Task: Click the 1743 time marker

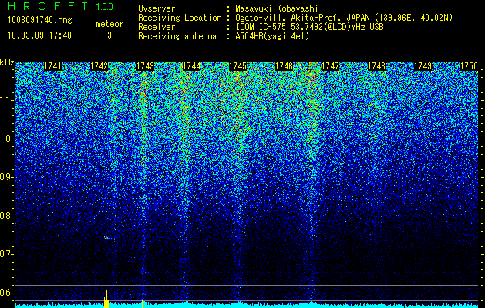Action: click(146, 66)
